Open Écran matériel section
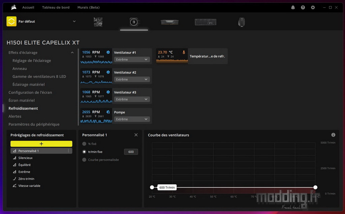The image size is (345, 214). (x=22, y=100)
